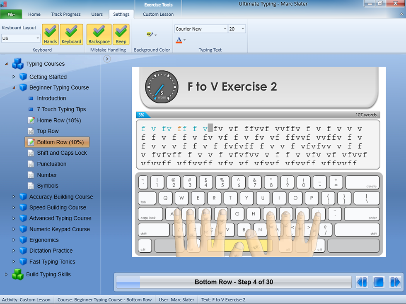This screenshot has width=406, height=304.
Task: Click the Bottom Row step progress bar
Action: (x=234, y=282)
